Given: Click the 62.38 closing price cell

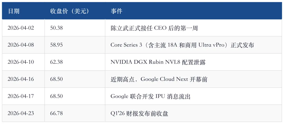Looking at the screenshot, I should 75,62.
